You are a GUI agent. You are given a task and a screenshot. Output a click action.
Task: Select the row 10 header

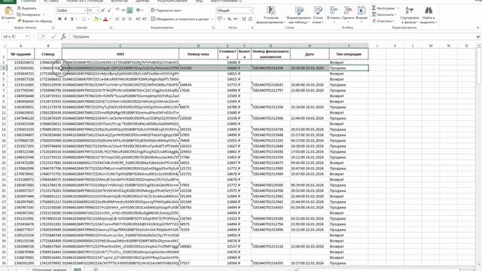click(3, 107)
